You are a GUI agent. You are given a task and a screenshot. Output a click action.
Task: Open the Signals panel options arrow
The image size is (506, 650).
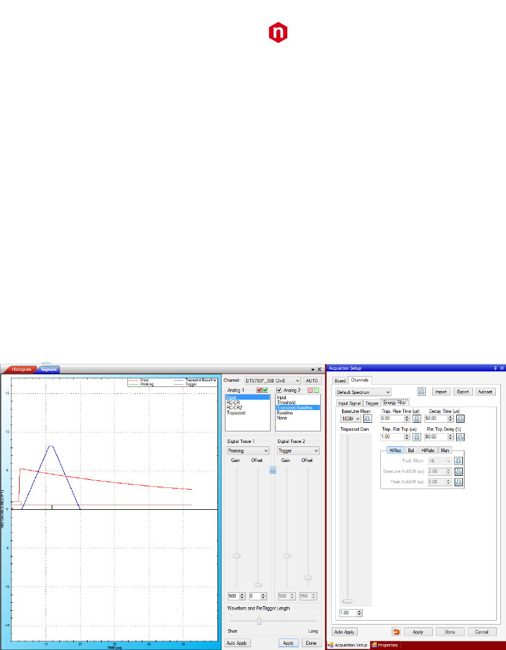tap(313, 369)
